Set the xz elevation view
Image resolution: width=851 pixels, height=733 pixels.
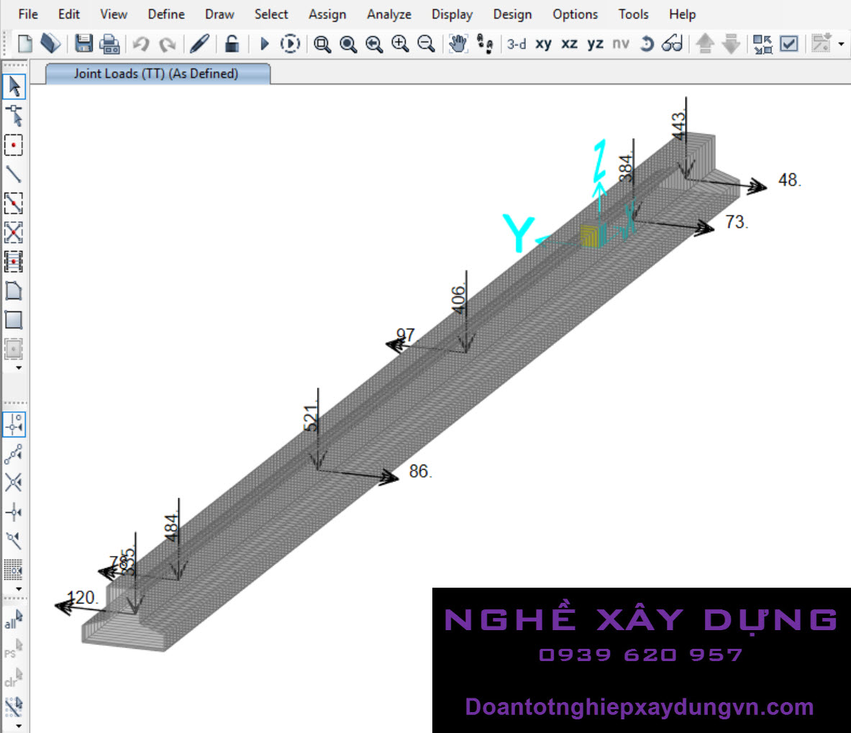click(x=569, y=44)
